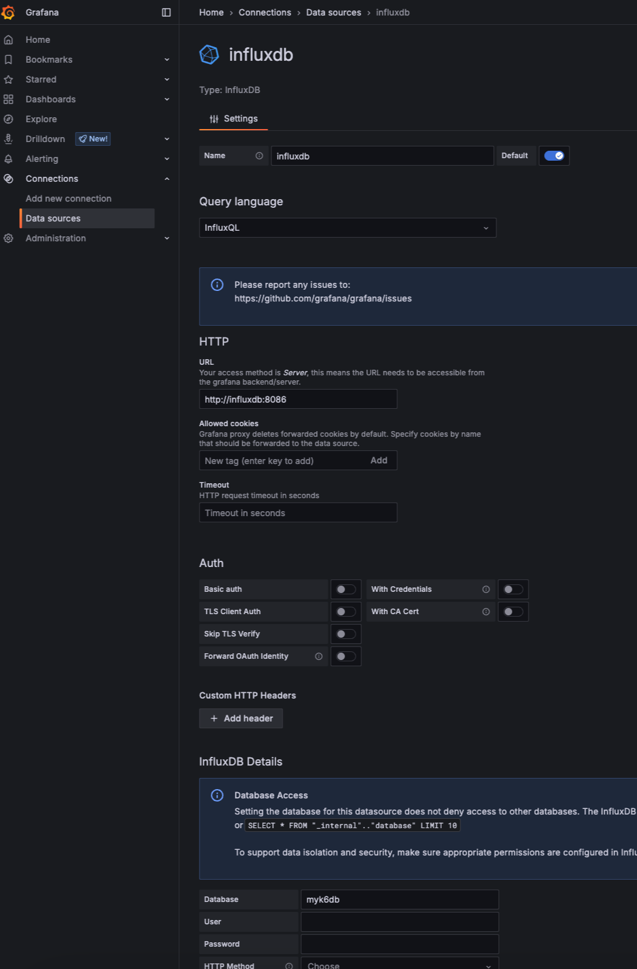The width and height of the screenshot is (637, 969).
Task: Expand the Administration section chevron
Action: (167, 238)
